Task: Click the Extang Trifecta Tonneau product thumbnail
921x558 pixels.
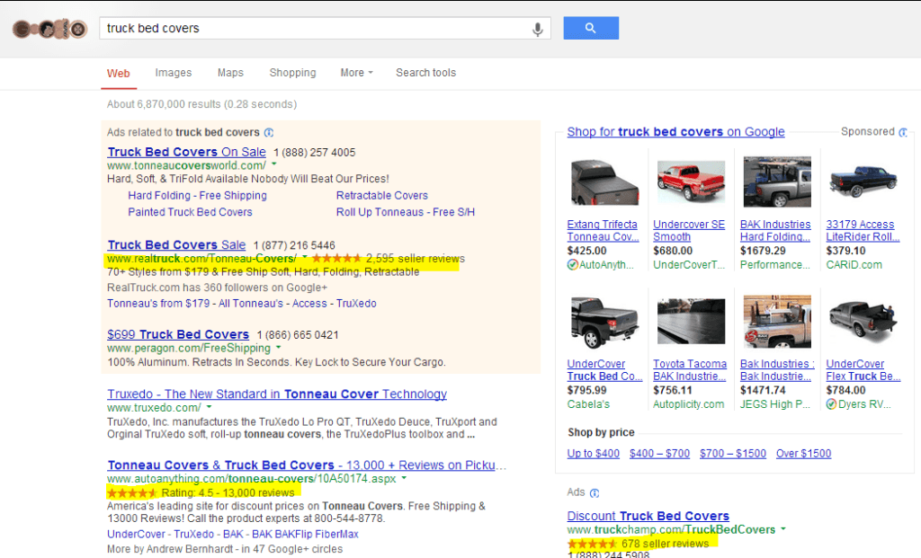Action: pyautogui.click(x=604, y=182)
